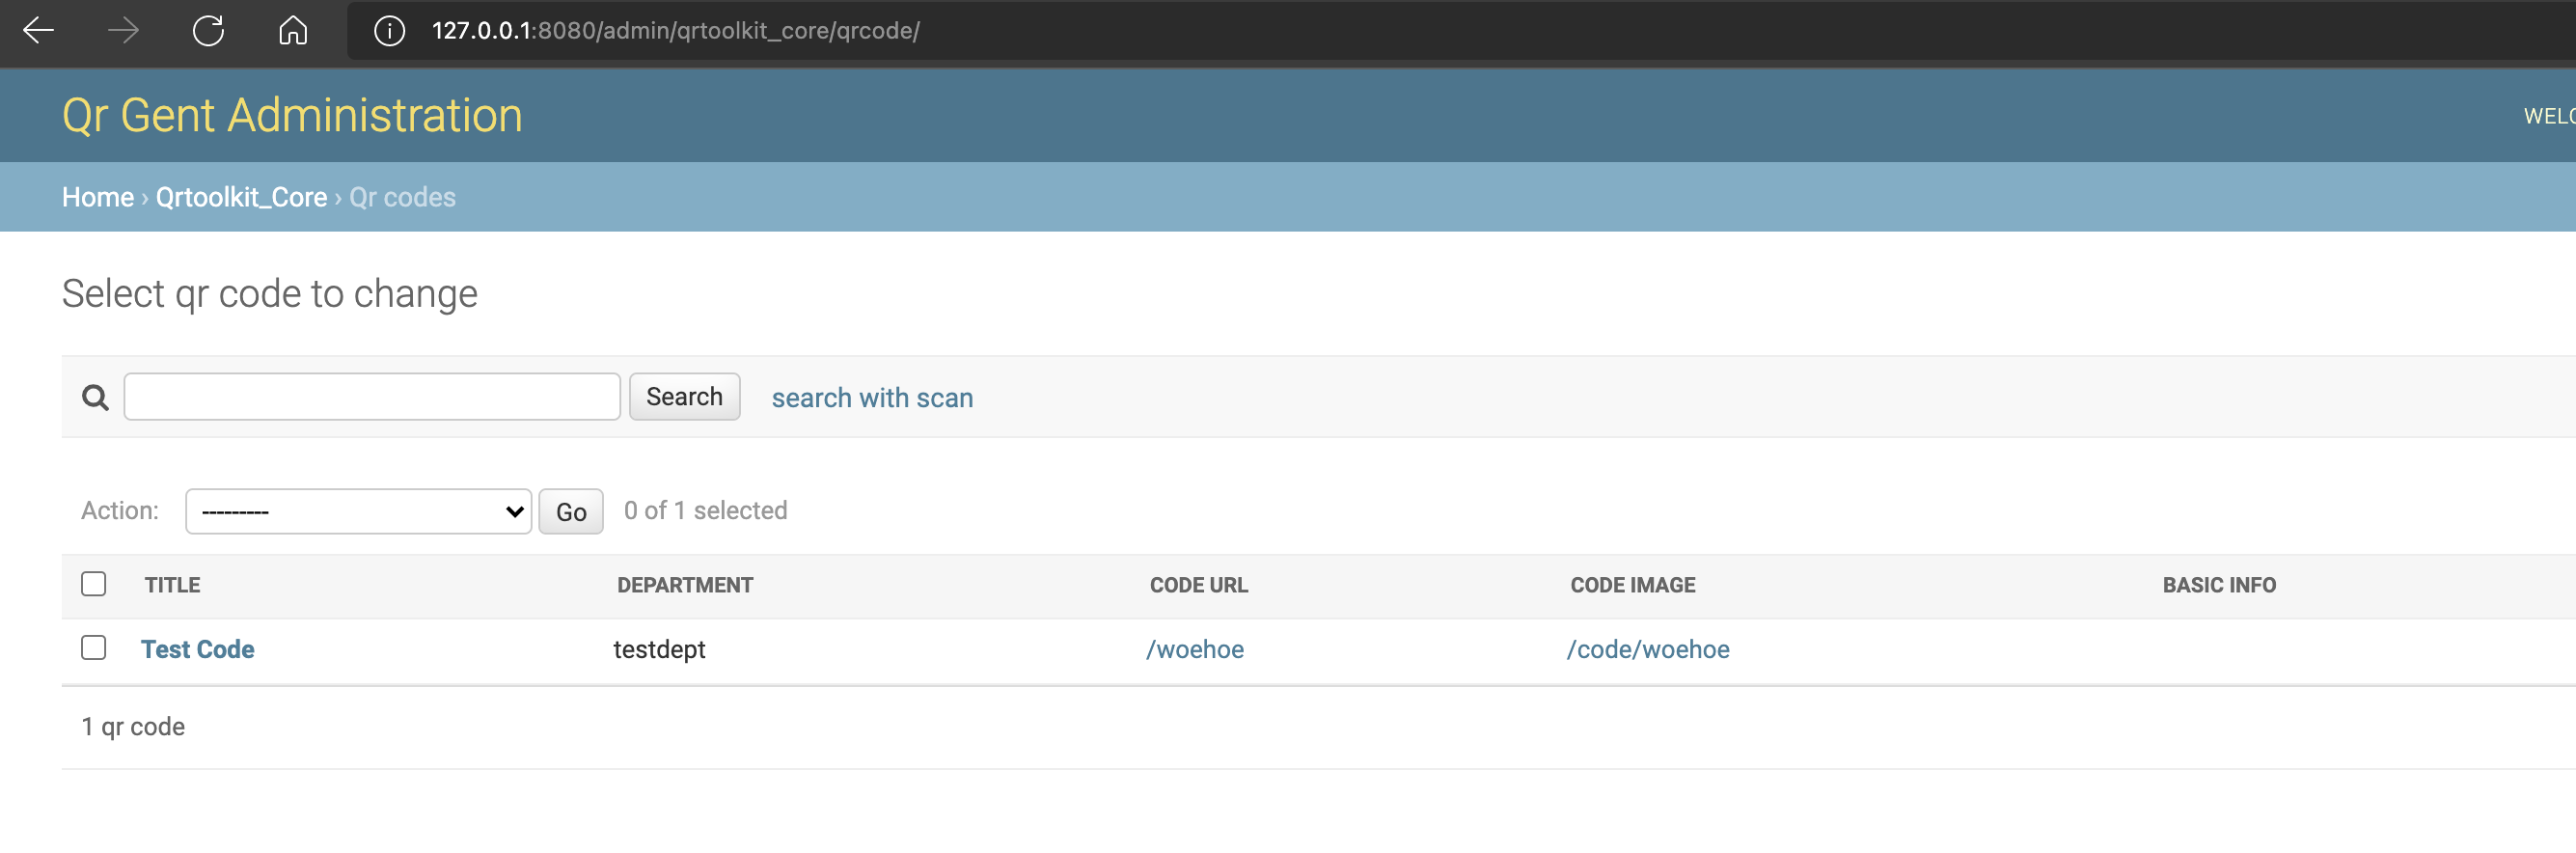Click the 1 qr code count text
This screenshot has width=2576, height=853.
(133, 727)
